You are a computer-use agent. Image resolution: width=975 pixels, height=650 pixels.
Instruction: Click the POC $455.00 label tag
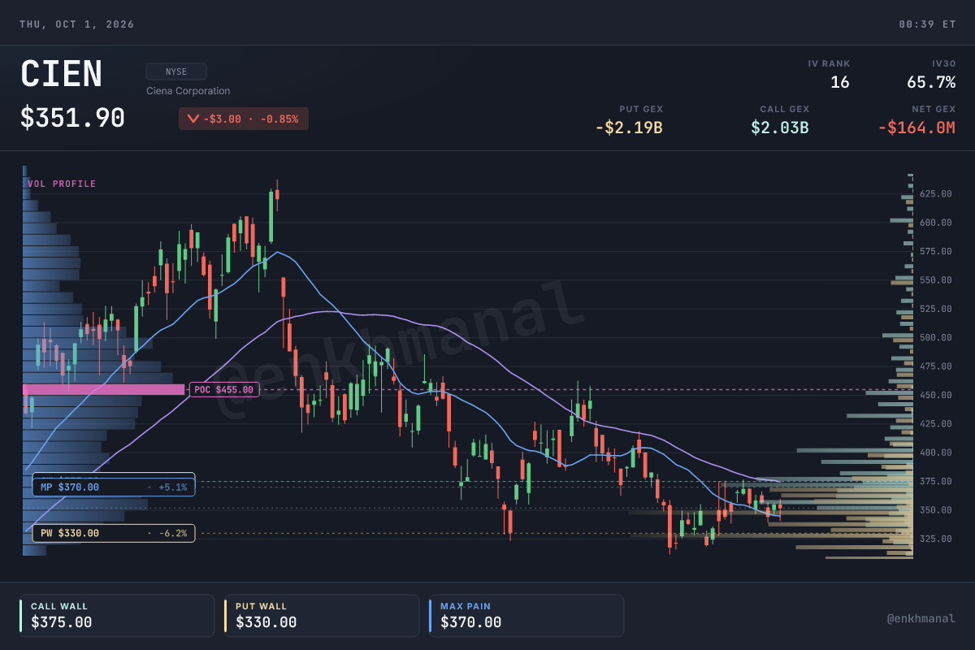pyautogui.click(x=224, y=390)
